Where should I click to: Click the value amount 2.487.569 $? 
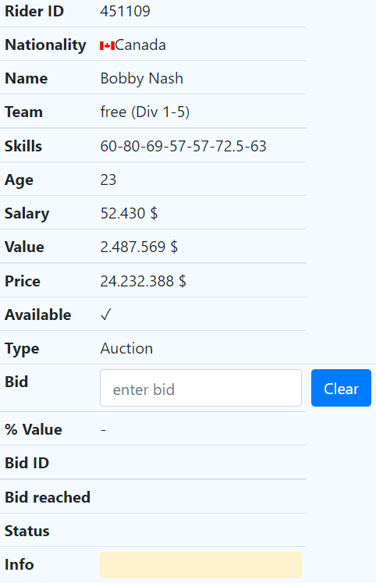point(139,247)
